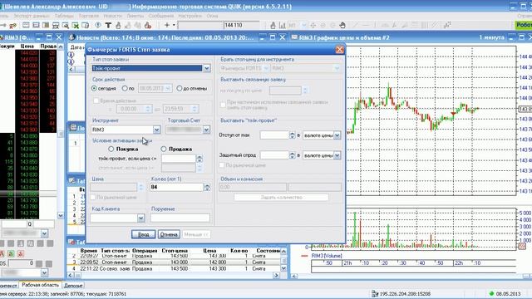The image size is (532, 299).
Task: Close the FORTS stop-order dialog
Action: (339, 50)
